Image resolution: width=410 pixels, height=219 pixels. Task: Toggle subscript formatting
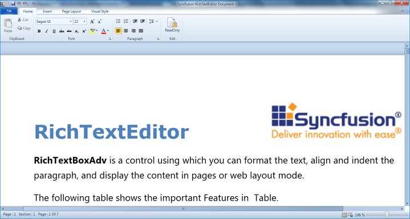click(76, 31)
